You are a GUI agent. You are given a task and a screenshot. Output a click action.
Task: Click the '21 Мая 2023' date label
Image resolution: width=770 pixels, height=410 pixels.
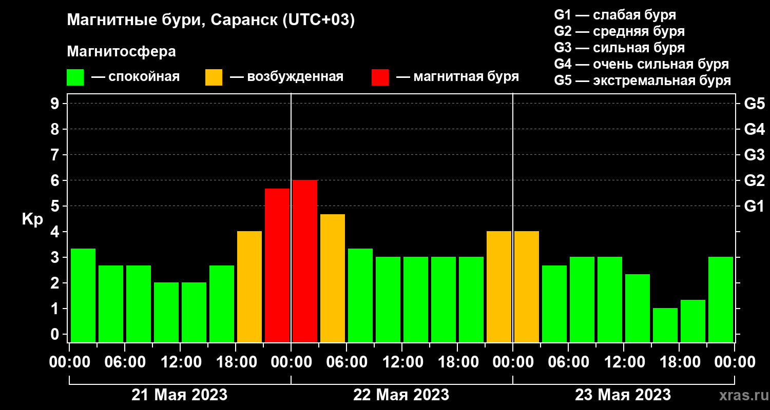(180, 395)
